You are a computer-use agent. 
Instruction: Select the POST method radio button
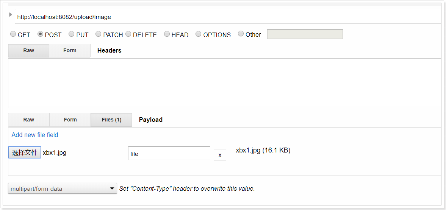click(41, 34)
